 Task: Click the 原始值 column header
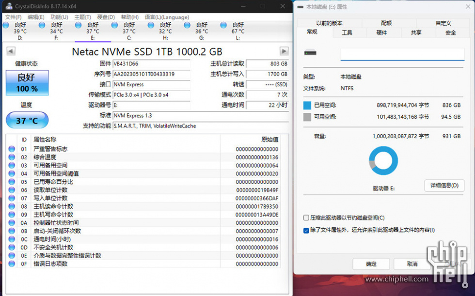point(250,140)
